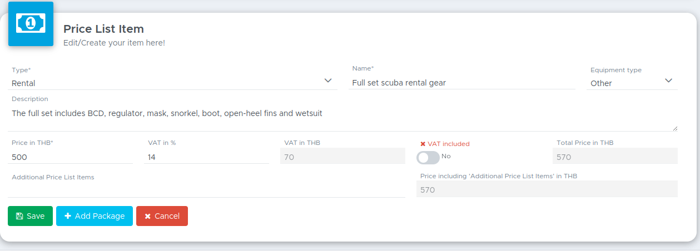Click the Add Package button
The height and width of the screenshot is (251, 700).
(95, 216)
